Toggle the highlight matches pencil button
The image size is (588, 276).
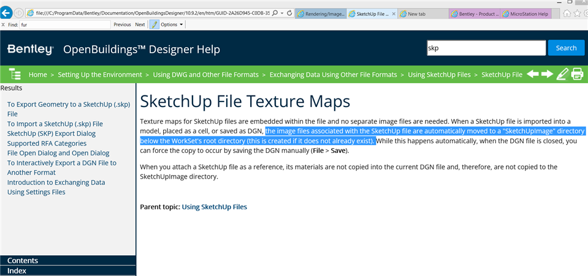click(154, 24)
